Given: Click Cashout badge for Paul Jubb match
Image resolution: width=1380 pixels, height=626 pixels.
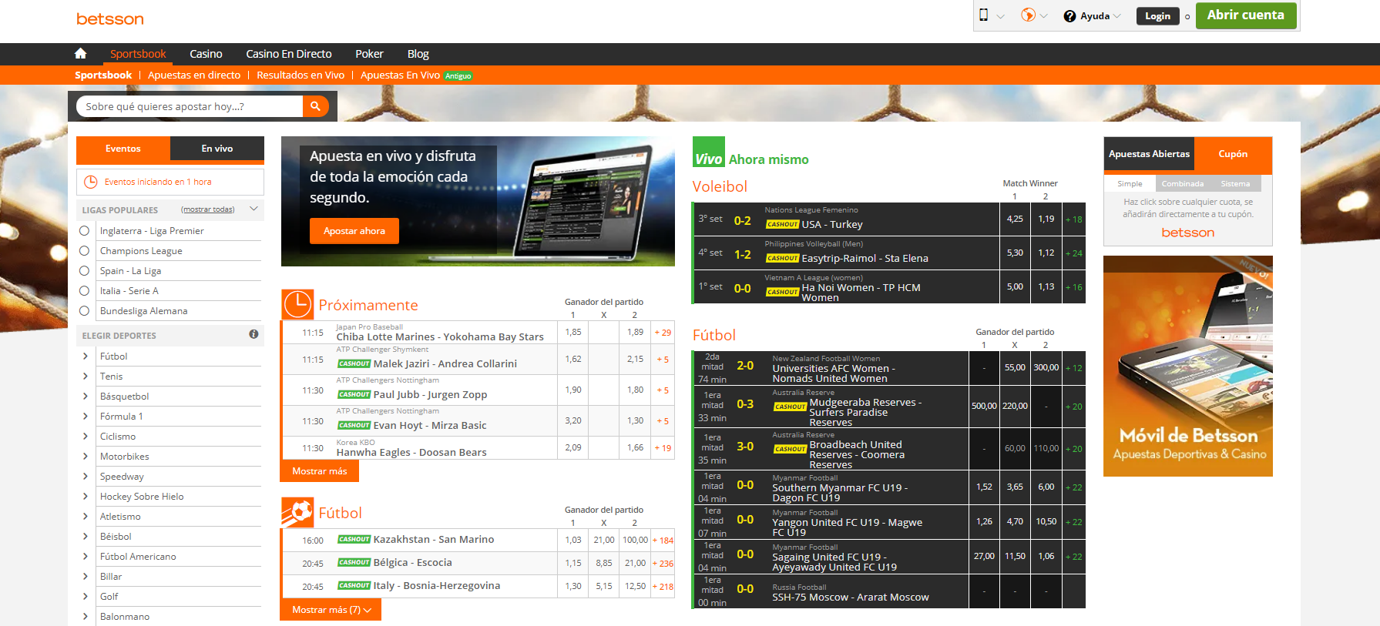Looking at the screenshot, I should click(x=354, y=394).
